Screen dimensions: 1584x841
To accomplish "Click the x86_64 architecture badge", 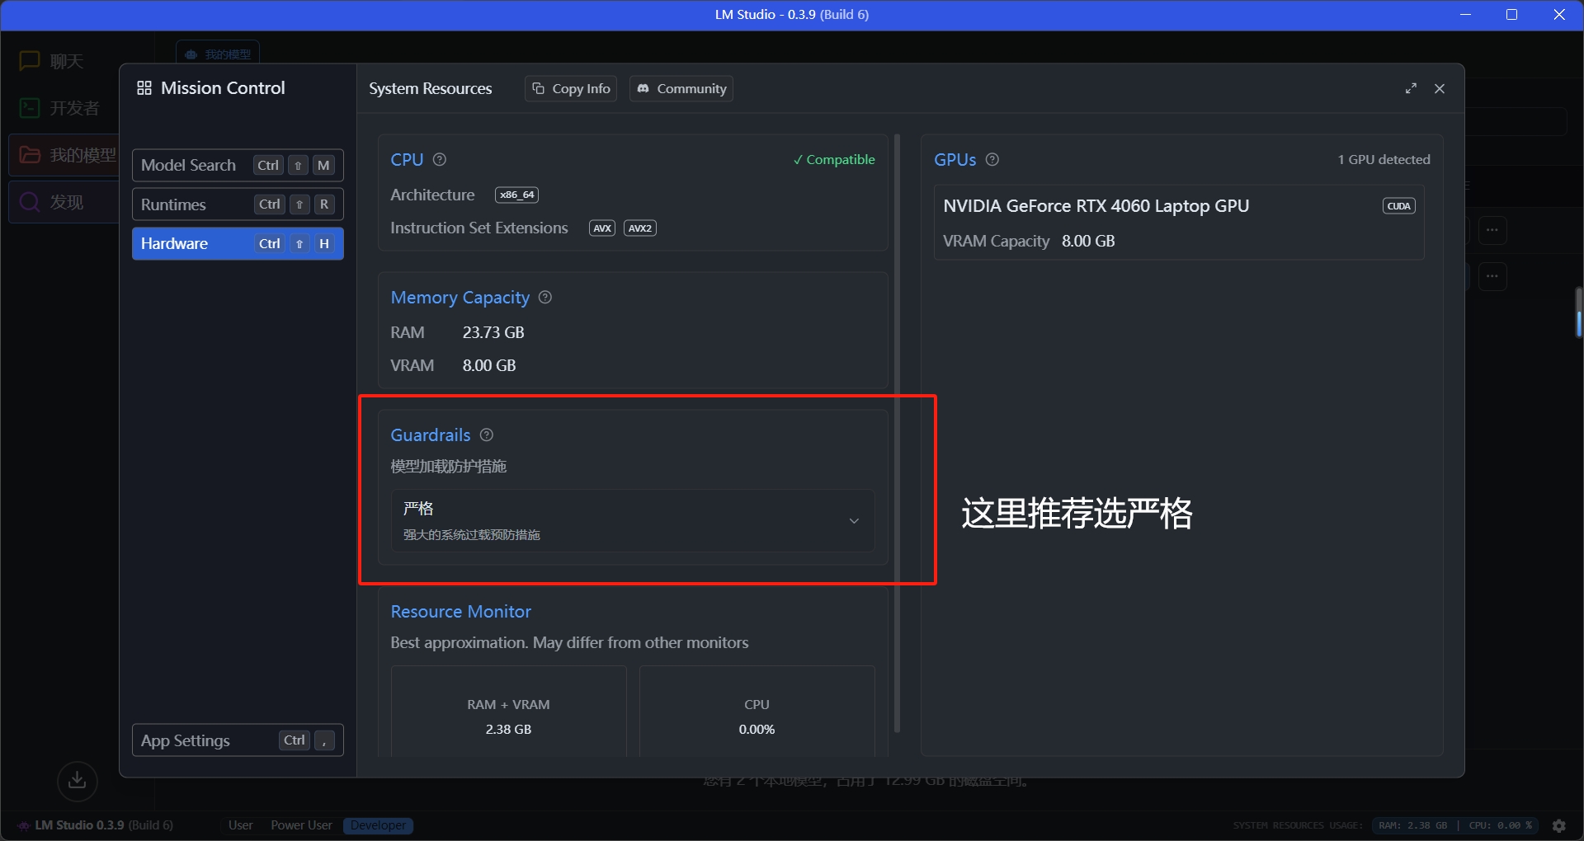I will tap(517, 195).
